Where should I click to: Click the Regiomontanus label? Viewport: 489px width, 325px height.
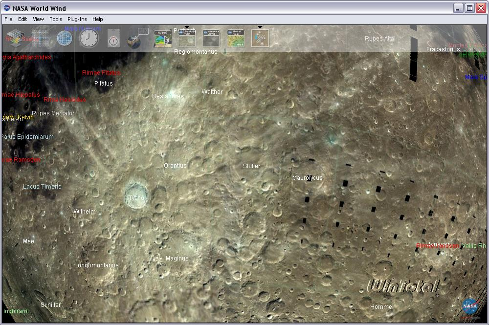click(196, 52)
